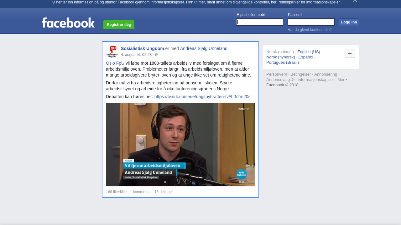The height and width of the screenshot is (225, 401).
Task: Open 'Har du glemt kontoen din?' link
Action: pos(310,30)
